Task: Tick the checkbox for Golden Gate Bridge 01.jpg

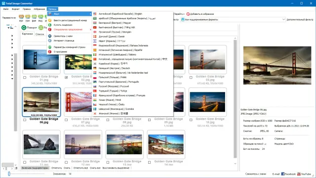Action: pyautogui.click(x=25, y=78)
